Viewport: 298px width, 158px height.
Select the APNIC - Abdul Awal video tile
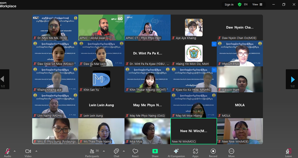(101, 27)
